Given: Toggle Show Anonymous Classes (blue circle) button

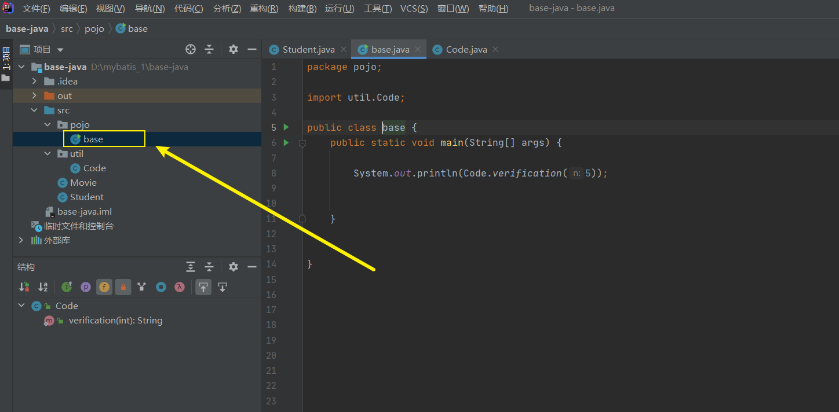Looking at the screenshot, I should 161,286.
